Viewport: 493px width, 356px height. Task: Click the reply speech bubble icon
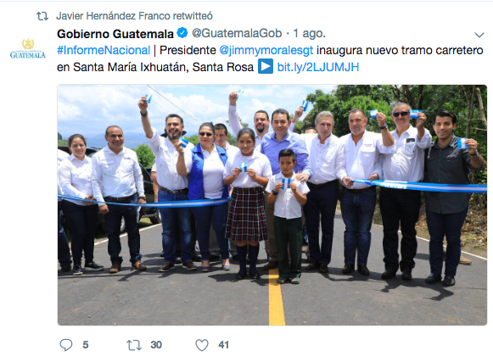[x=66, y=345]
